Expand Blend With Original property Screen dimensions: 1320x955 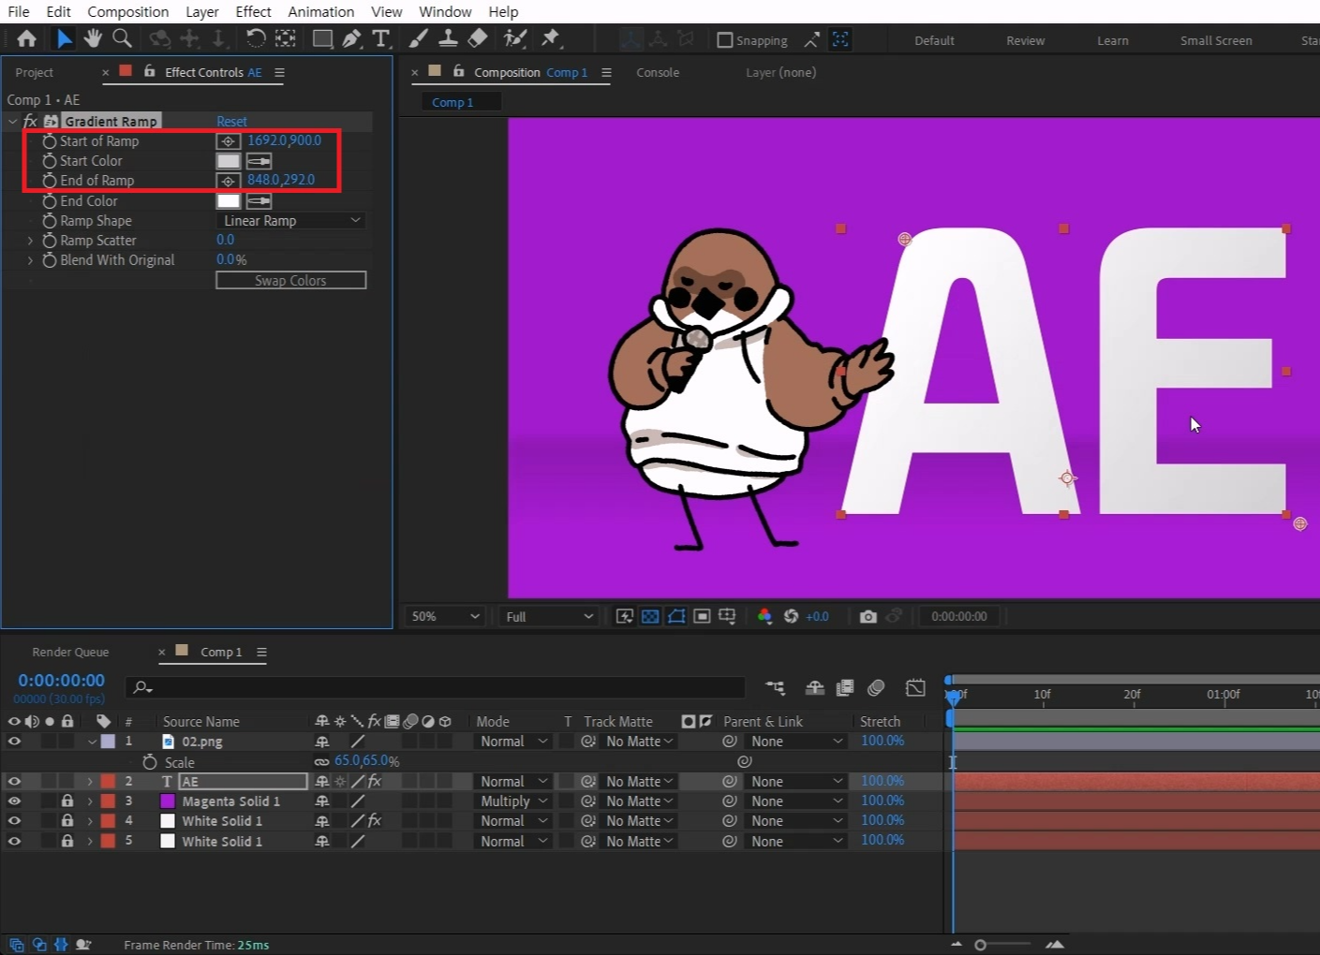pyautogui.click(x=30, y=260)
